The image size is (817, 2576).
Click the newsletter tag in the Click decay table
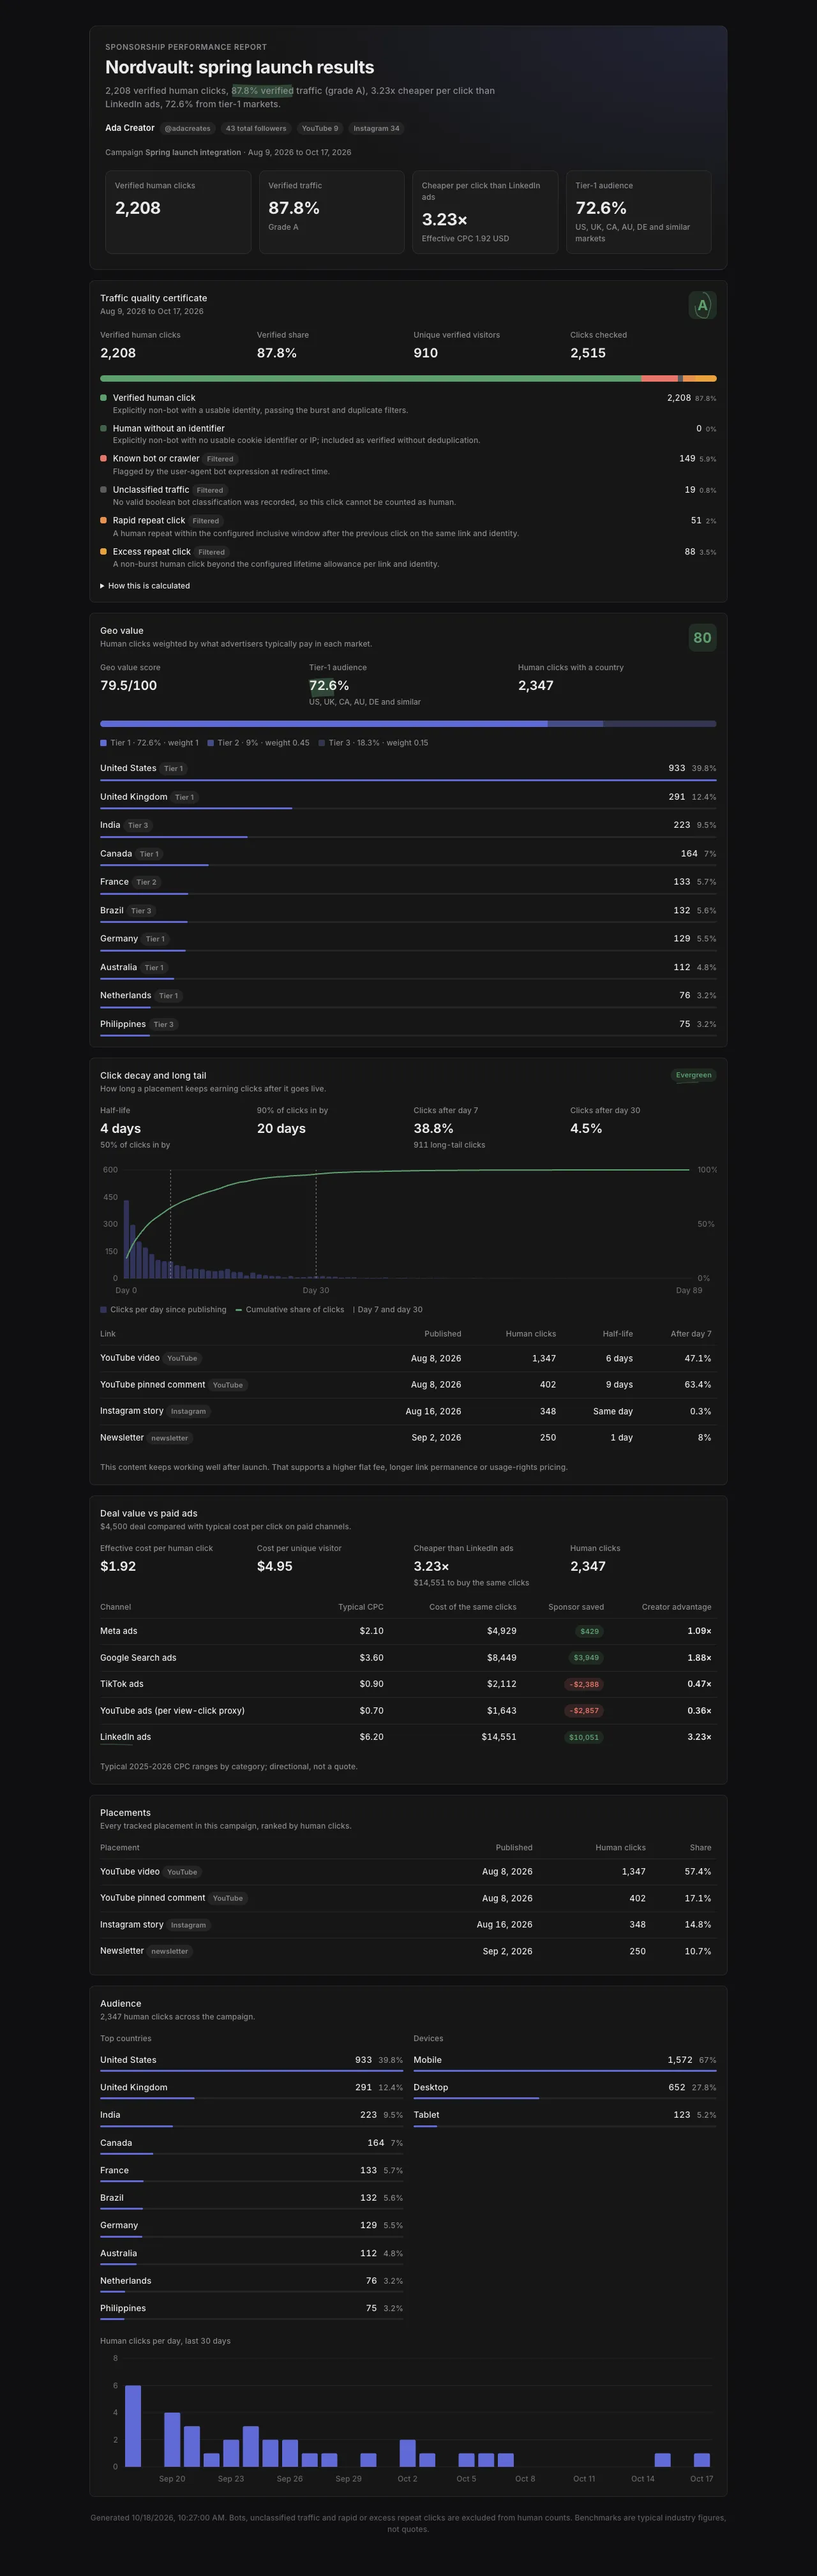pyautogui.click(x=169, y=1438)
